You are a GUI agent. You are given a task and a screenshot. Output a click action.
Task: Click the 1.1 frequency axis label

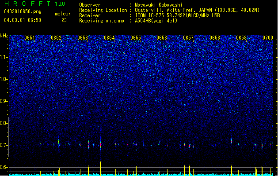click(x=4, y=57)
